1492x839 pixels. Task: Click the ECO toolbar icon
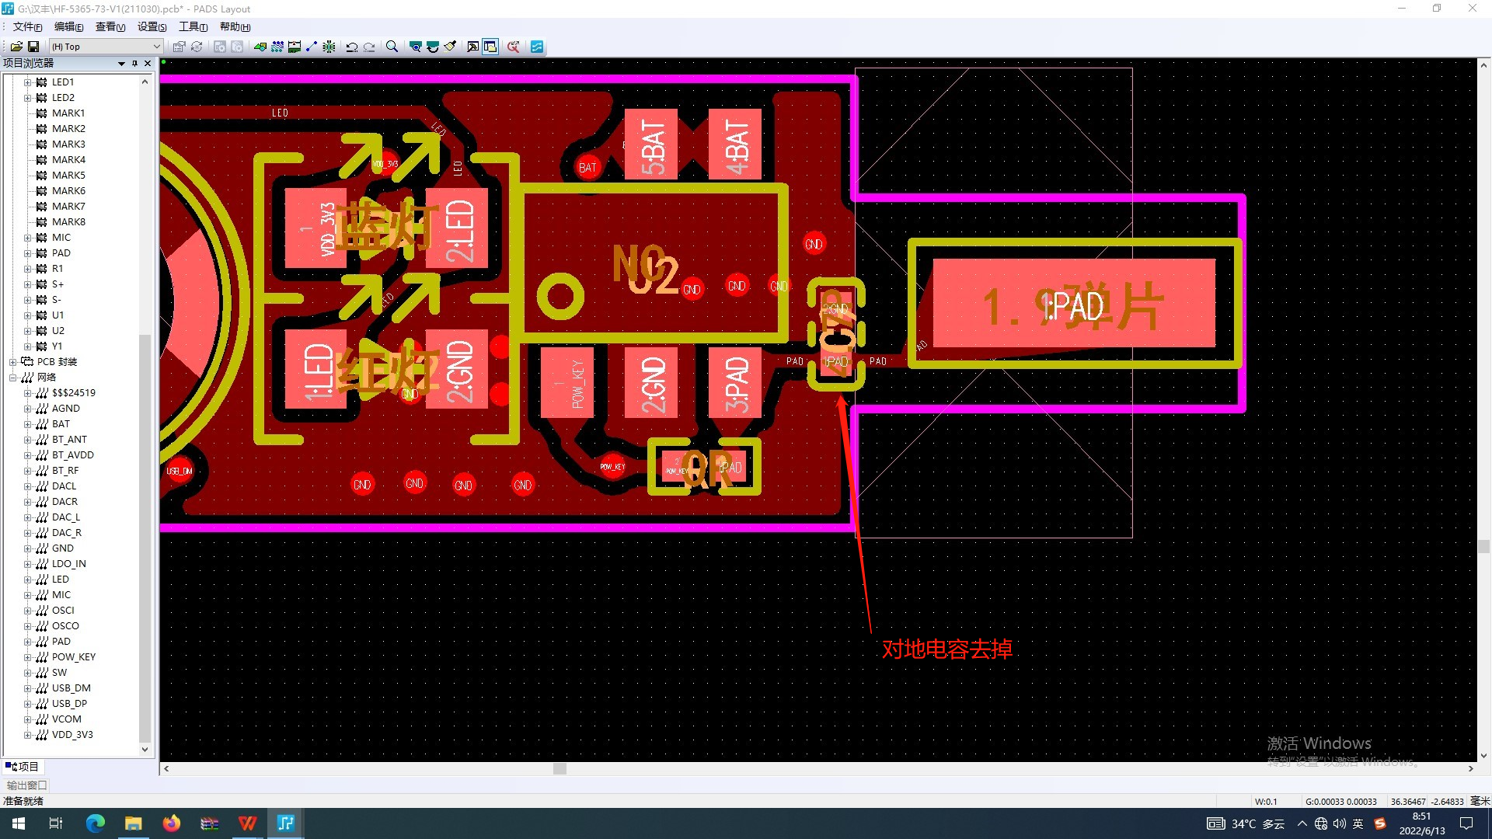coord(312,47)
